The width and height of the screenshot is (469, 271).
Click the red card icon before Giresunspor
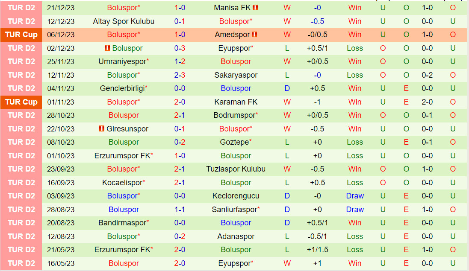(x=102, y=129)
